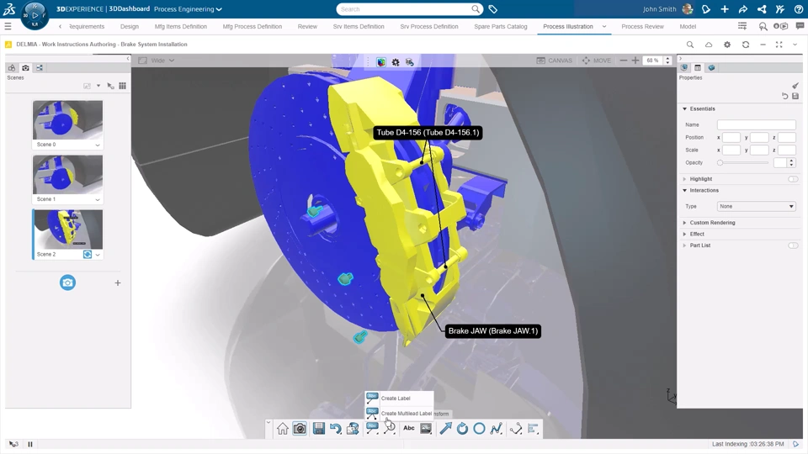Click the Undo arrow in bottom toolbar

pos(336,428)
